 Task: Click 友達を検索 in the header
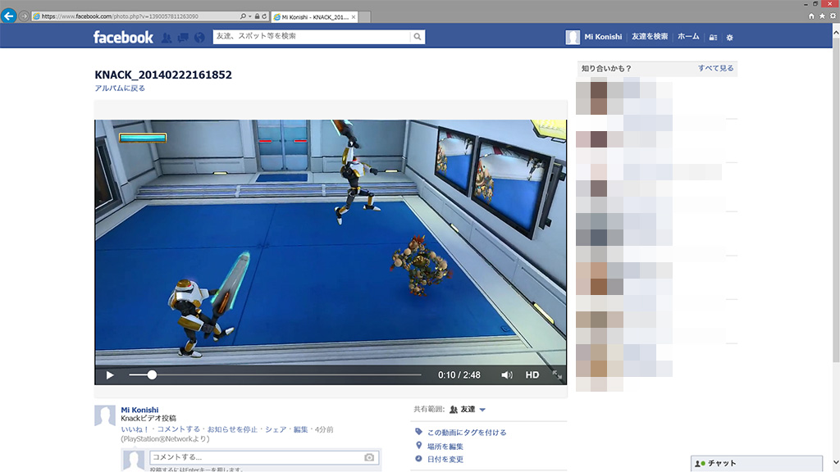tap(650, 36)
